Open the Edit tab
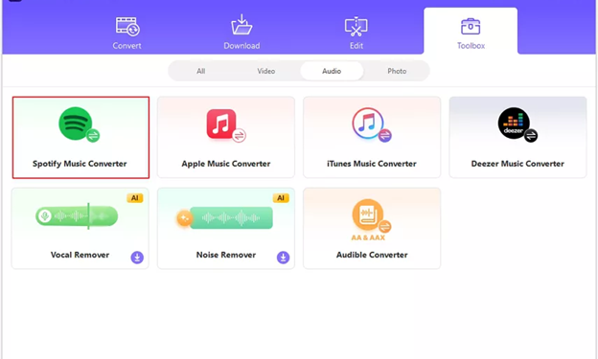The image size is (598, 359). click(x=356, y=34)
